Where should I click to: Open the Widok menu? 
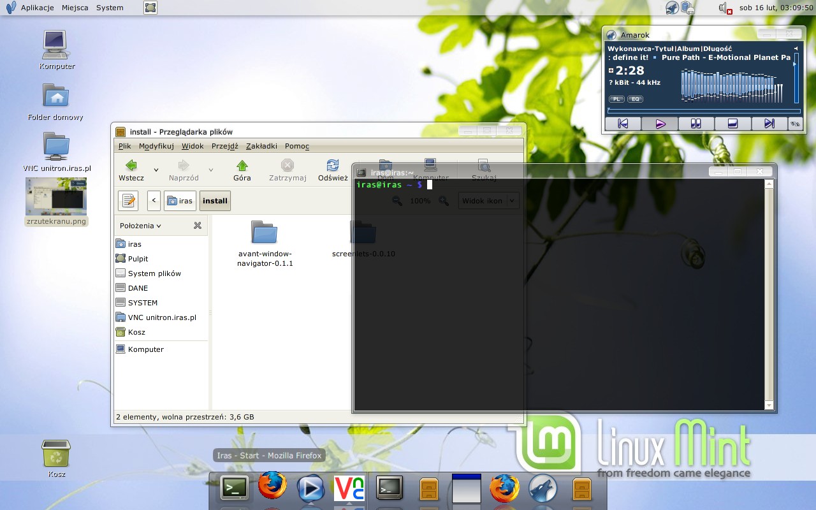193,146
